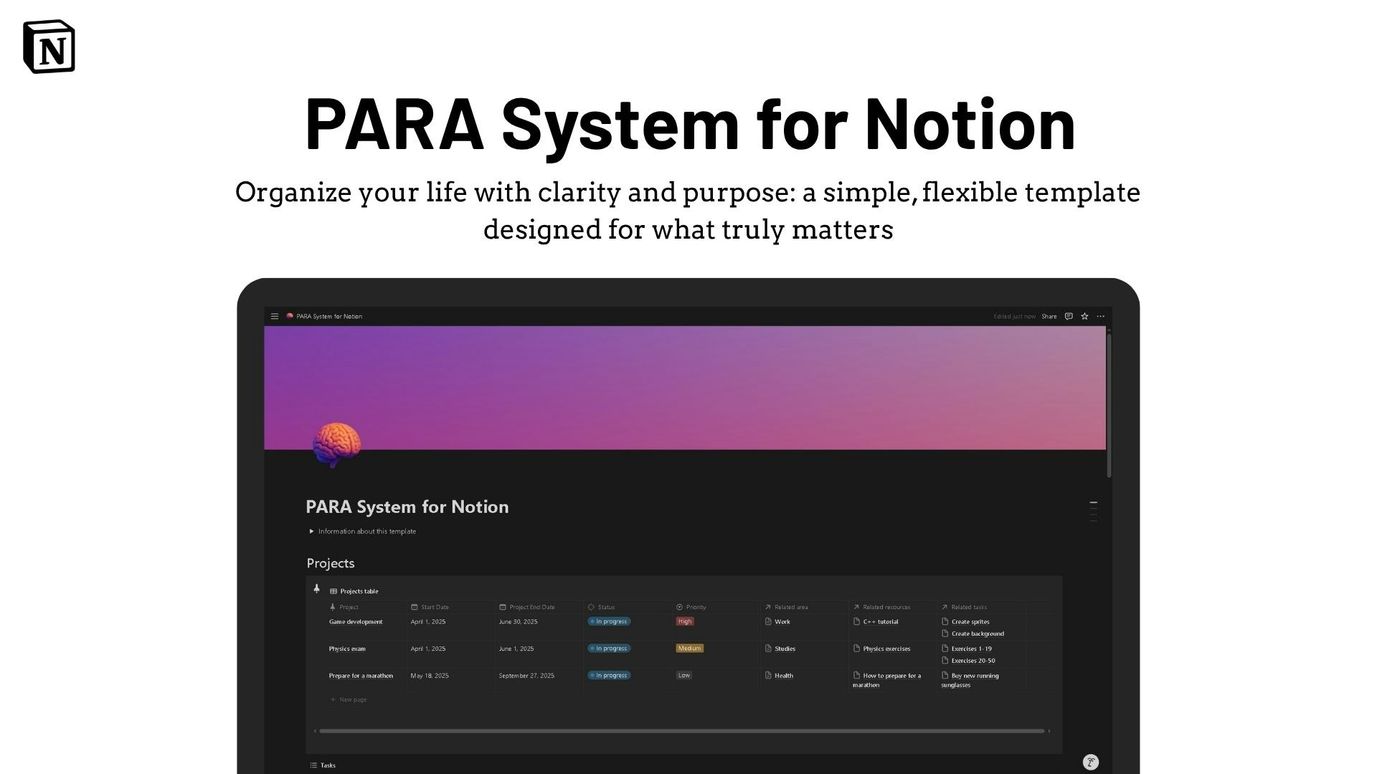The image size is (1377, 774).
Task: Click the PARA System for Notion page title
Action: pos(407,507)
